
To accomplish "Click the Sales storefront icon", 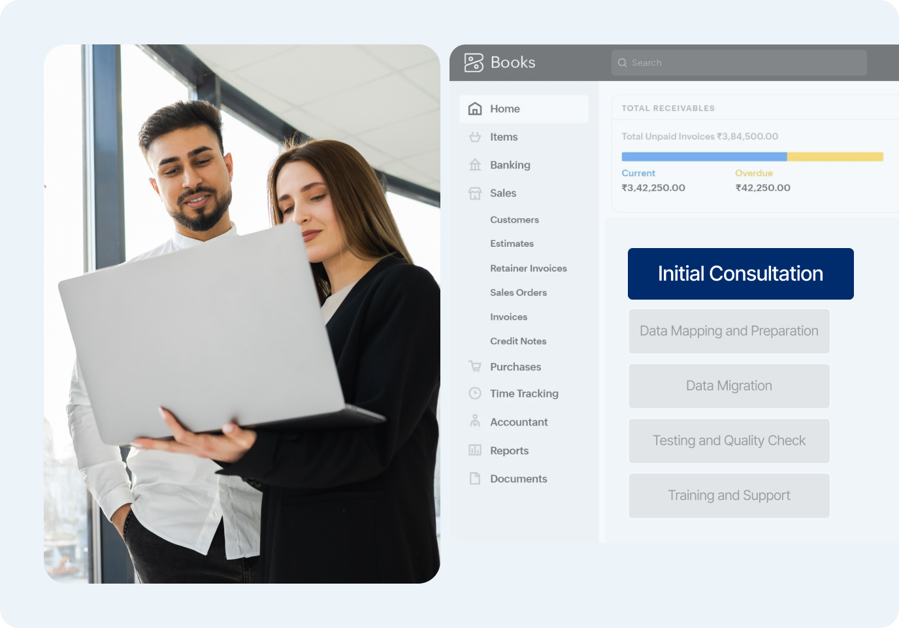I will (x=475, y=193).
